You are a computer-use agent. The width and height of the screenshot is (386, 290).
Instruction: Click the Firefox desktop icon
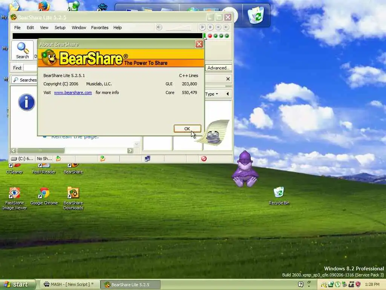coord(44,6)
